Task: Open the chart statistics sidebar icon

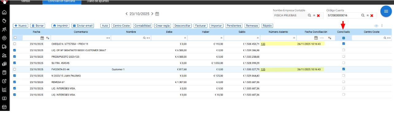Action: point(4,90)
